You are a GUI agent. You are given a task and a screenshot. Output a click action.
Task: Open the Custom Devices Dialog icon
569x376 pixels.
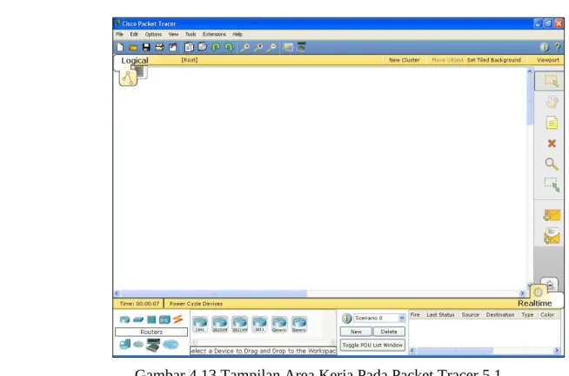pyautogui.click(x=301, y=47)
